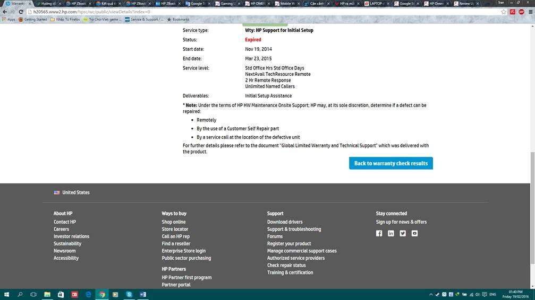
Task: Open the HP Partner first program link
Action: (186, 278)
